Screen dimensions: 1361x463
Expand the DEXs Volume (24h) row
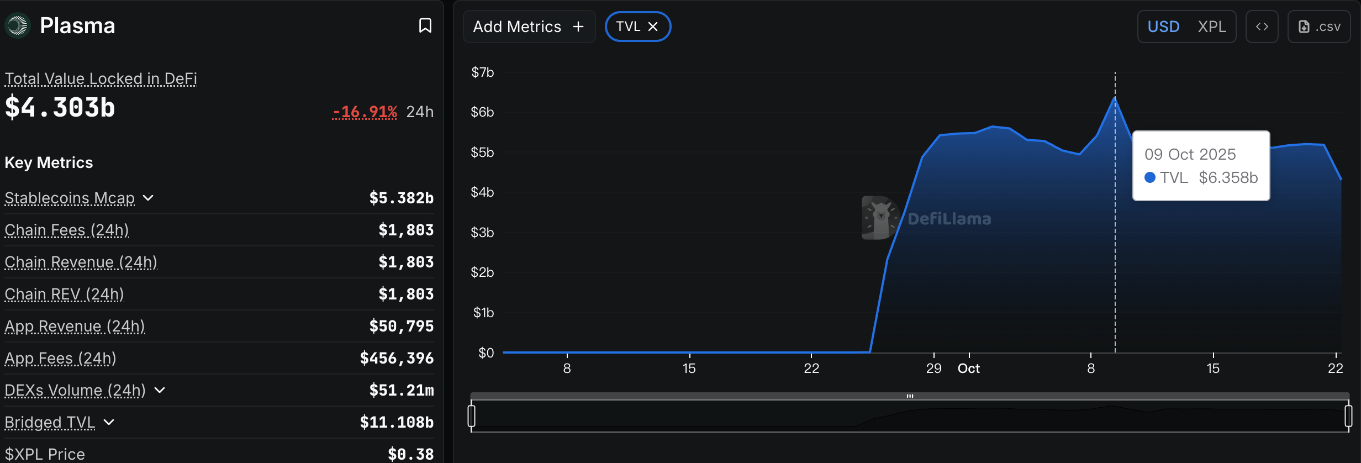click(160, 390)
